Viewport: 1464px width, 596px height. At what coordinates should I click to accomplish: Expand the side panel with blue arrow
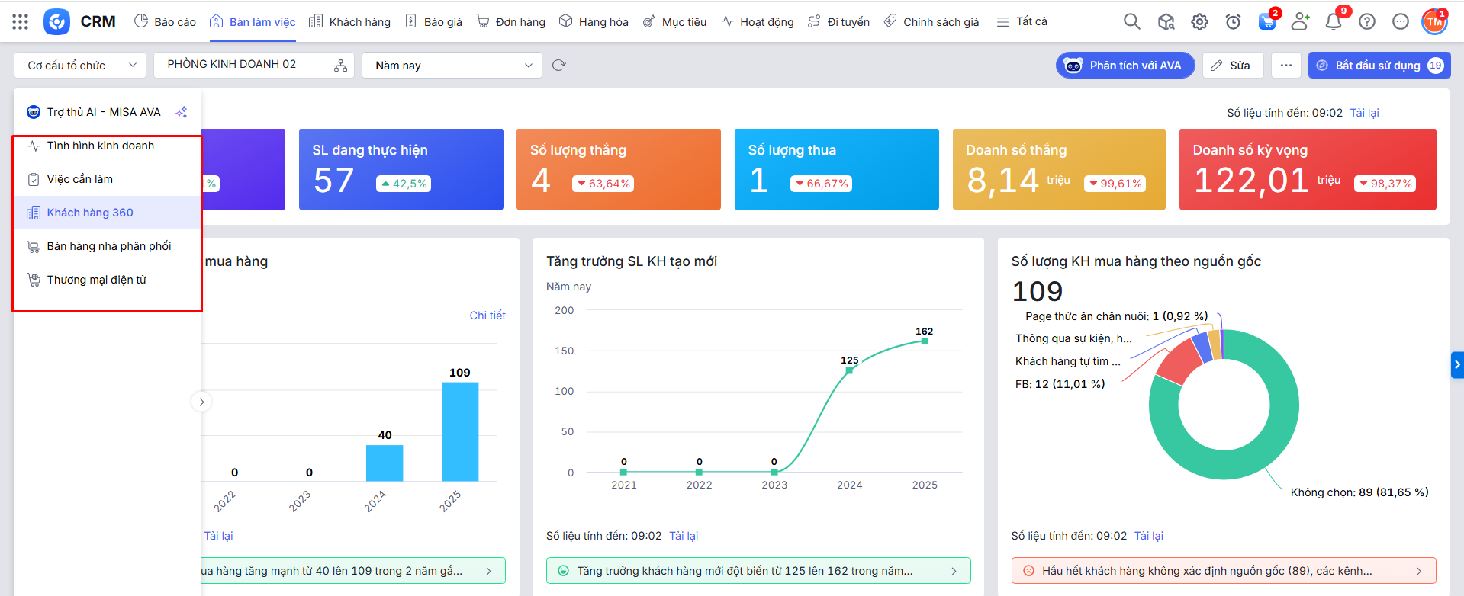click(x=1457, y=365)
